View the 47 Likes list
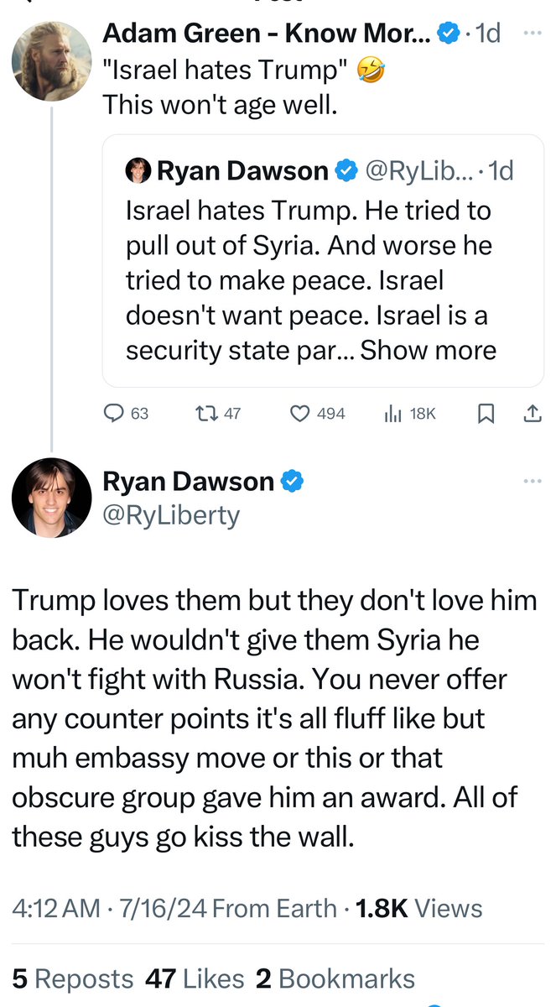Image resolution: width=556 pixels, height=1007 pixels. tap(195, 978)
